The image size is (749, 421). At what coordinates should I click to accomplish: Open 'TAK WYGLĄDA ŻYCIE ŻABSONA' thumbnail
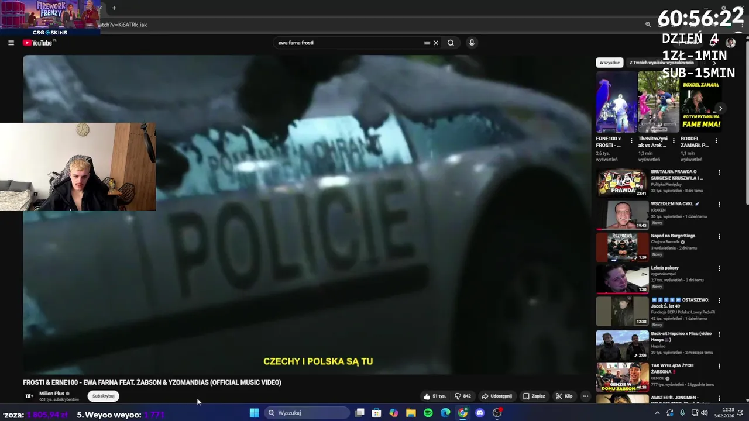622,377
